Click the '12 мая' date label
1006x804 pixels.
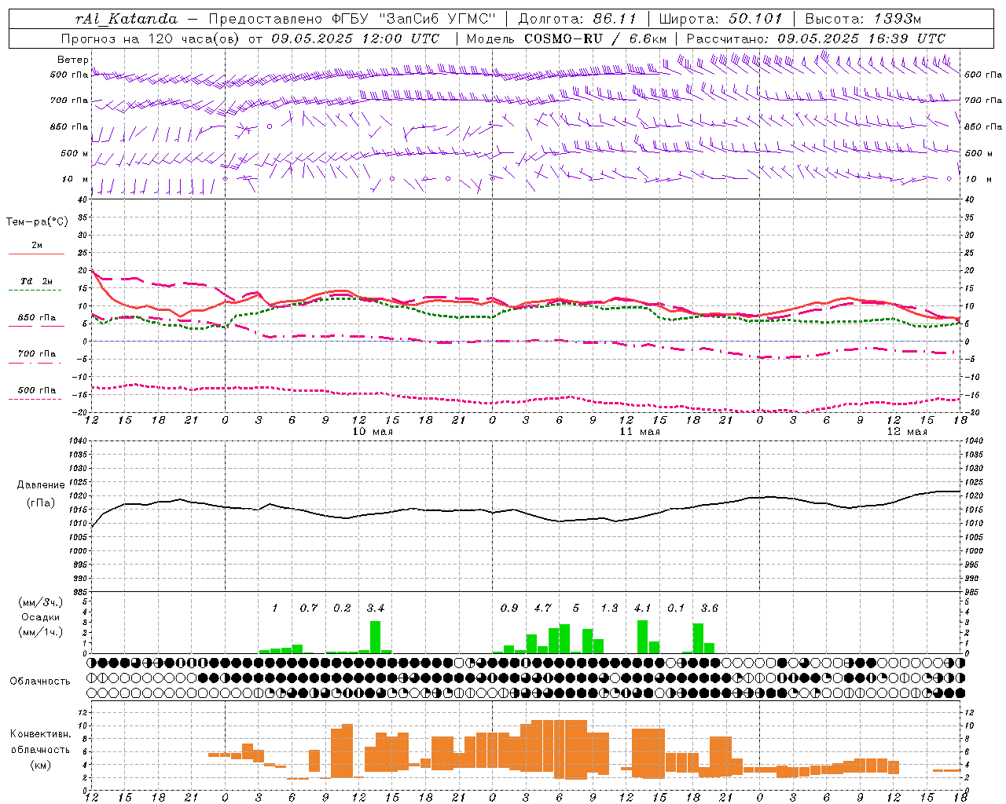point(907,432)
